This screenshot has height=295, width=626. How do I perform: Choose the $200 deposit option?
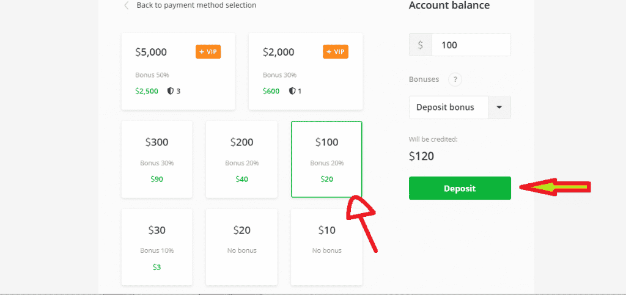(241, 159)
